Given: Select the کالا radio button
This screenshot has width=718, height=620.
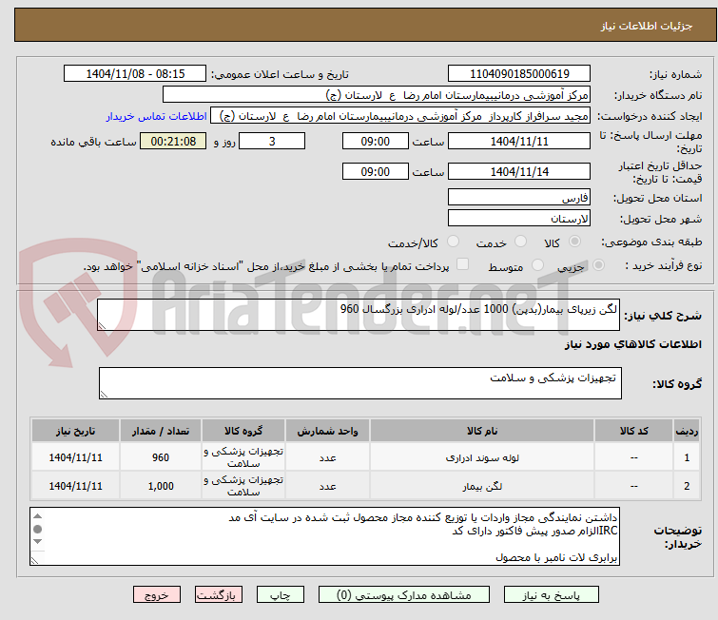Looking at the screenshot, I should 574,242.
